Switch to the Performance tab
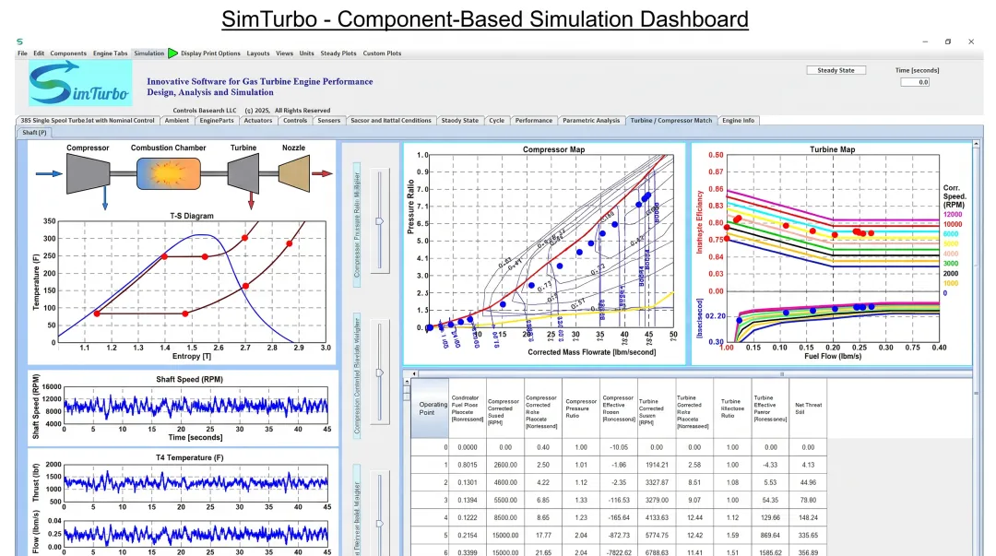Screen dimensions: 996x556 coord(534,120)
